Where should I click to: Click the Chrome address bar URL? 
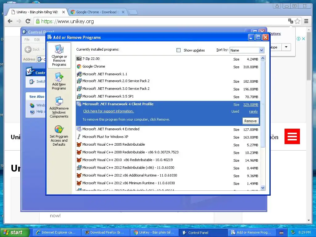pyautogui.click(x=68, y=21)
